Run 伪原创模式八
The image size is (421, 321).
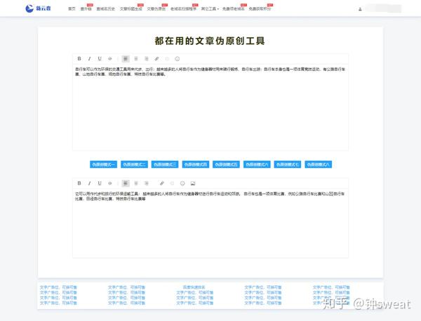click(x=318, y=164)
